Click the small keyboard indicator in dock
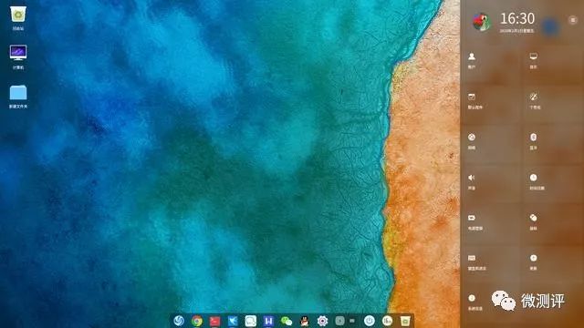Screen dimensions: 584x328 352,321
